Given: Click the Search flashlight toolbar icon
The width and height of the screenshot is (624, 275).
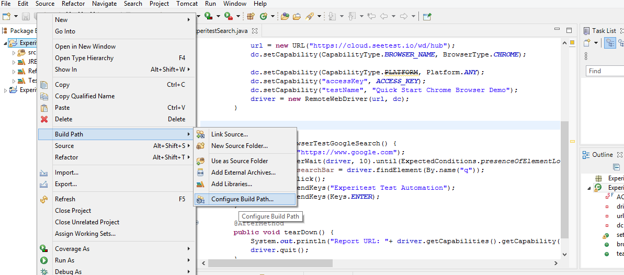Looking at the screenshot, I should coord(309,16).
